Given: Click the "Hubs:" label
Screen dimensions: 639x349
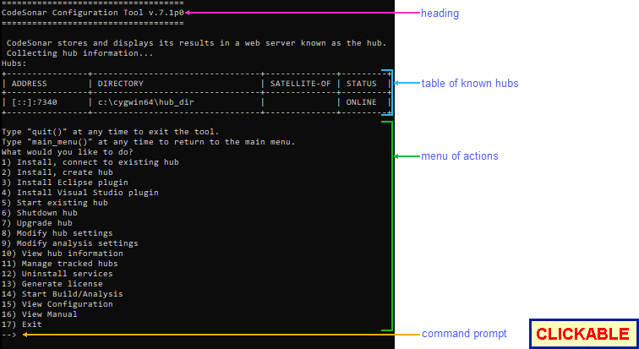Looking at the screenshot, I should 14,63.
